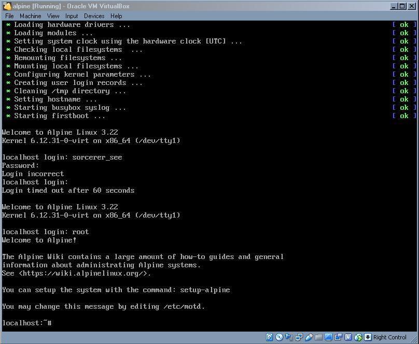Maximize the alpine VirtualBox window
This screenshot has width=419, height=344.
pyautogui.click(x=402, y=6)
